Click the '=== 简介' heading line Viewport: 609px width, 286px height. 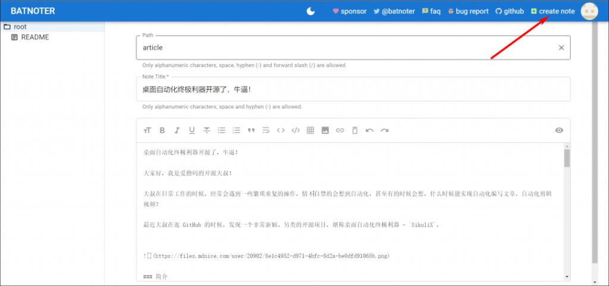click(x=155, y=277)
